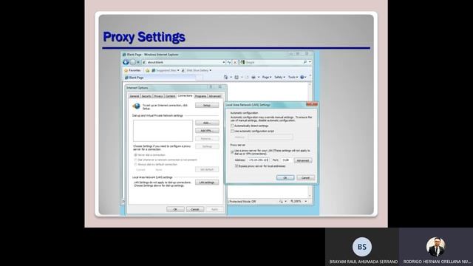Open the recent pages dropdown arrow
Viewport: 473px width, 266px height.
tap(138, 62)
